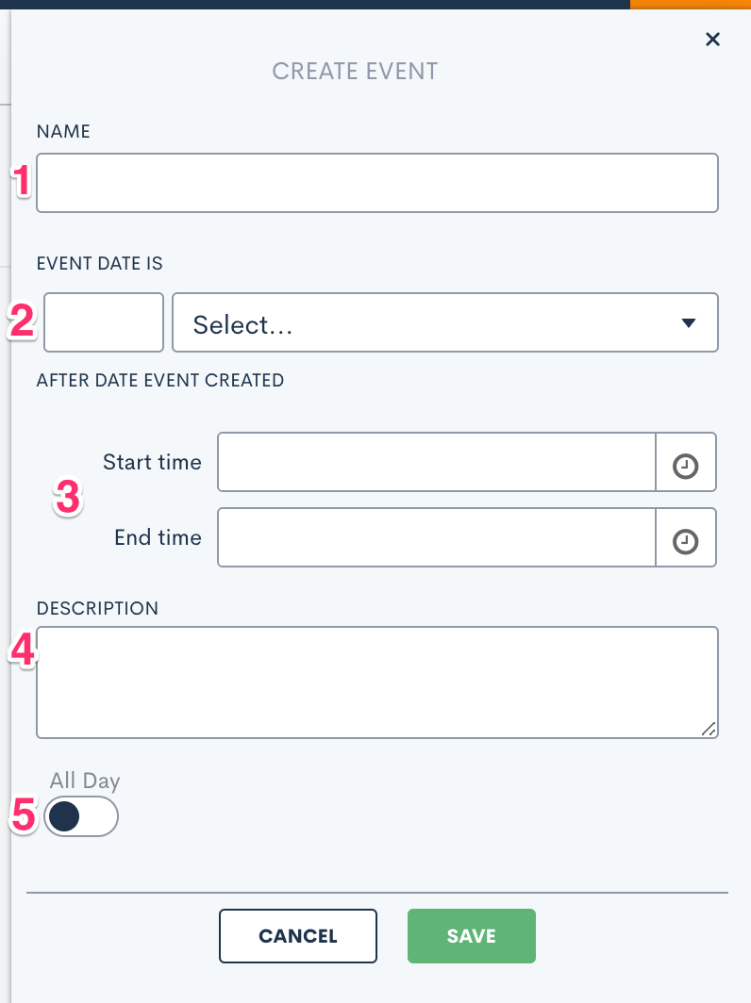Viewport: 751px width, 1003px height.
Task: Open the Start time clock picker icon
Action: point(685,466)
